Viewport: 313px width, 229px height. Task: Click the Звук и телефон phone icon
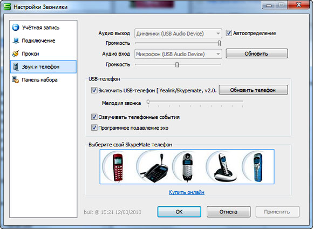point(16,66)
